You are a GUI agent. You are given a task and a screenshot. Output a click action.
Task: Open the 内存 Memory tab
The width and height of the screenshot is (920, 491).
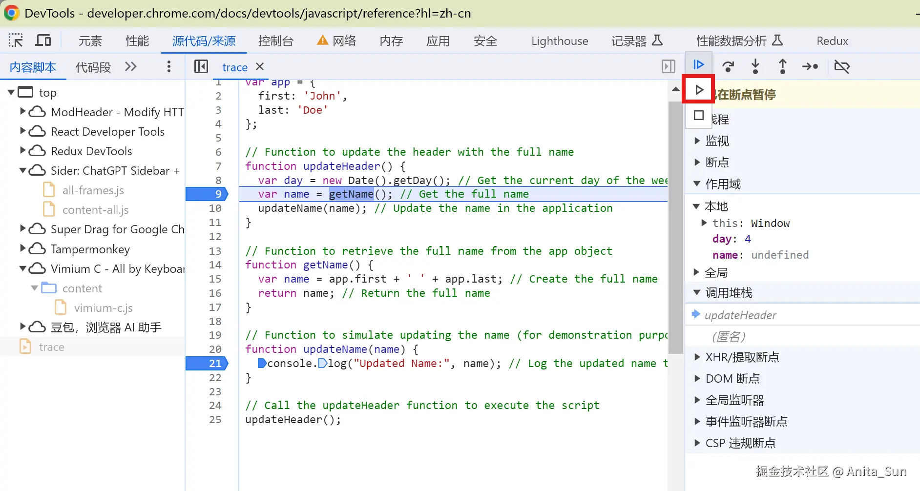click(x=392, y=41)
